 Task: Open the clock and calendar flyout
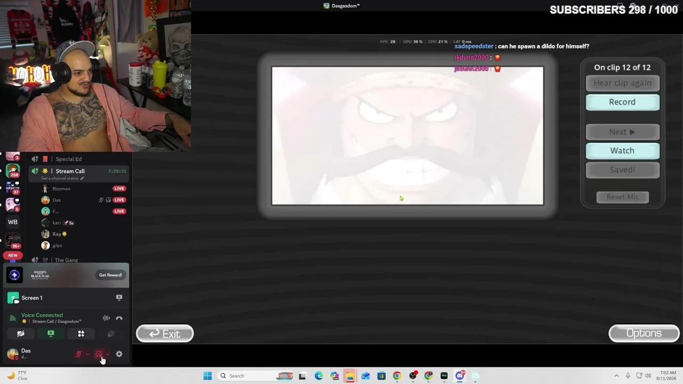[x=668, y=376]
